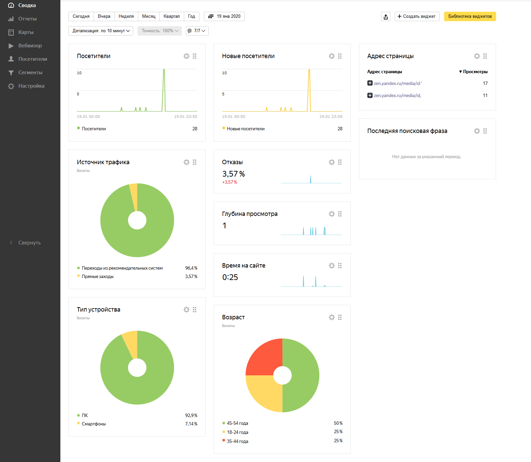Open the 7/7 annotations dropdown
531x462 pixels.
click(x=197, y=31)
